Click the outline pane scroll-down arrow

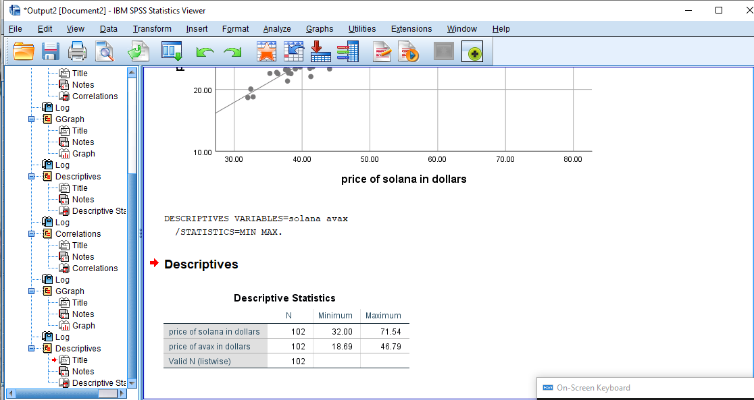[132, 382]
